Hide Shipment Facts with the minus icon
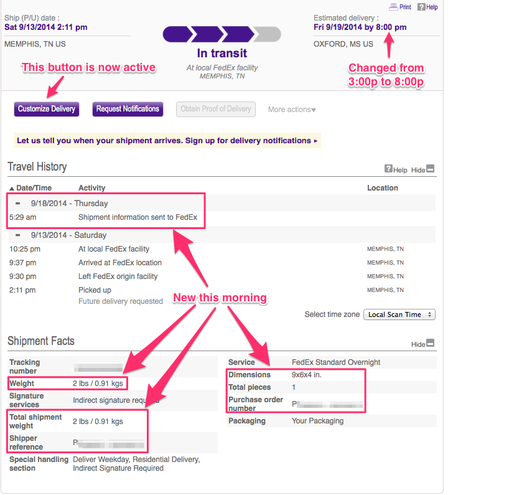 [x=430, y=343]
